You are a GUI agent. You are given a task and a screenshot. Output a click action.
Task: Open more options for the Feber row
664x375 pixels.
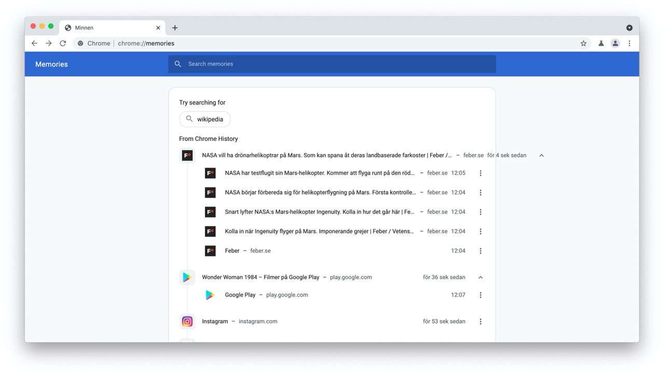481,251
